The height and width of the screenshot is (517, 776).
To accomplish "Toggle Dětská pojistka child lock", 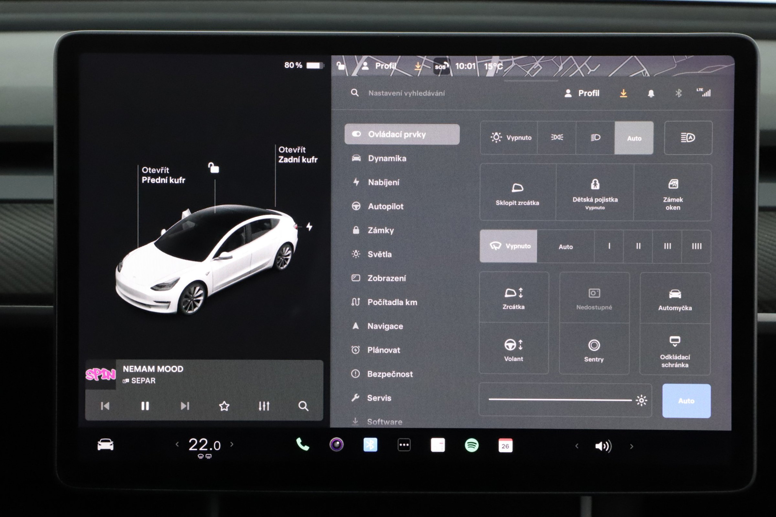I will point(595,193).
